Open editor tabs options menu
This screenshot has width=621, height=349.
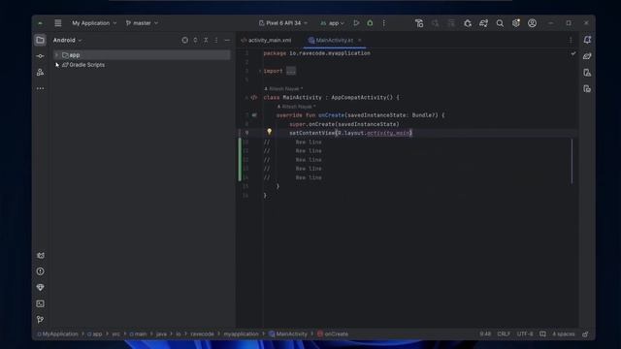point(571,40)
